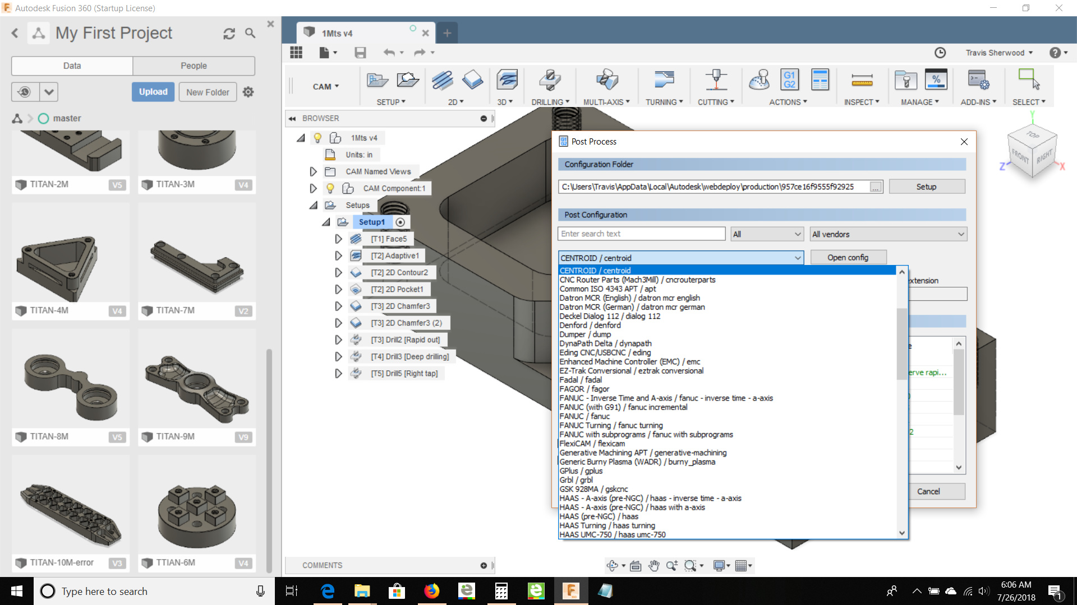1077x605 pixels.
Task: Open the Help question mark menu
Action: click(x=1056, y=53)
